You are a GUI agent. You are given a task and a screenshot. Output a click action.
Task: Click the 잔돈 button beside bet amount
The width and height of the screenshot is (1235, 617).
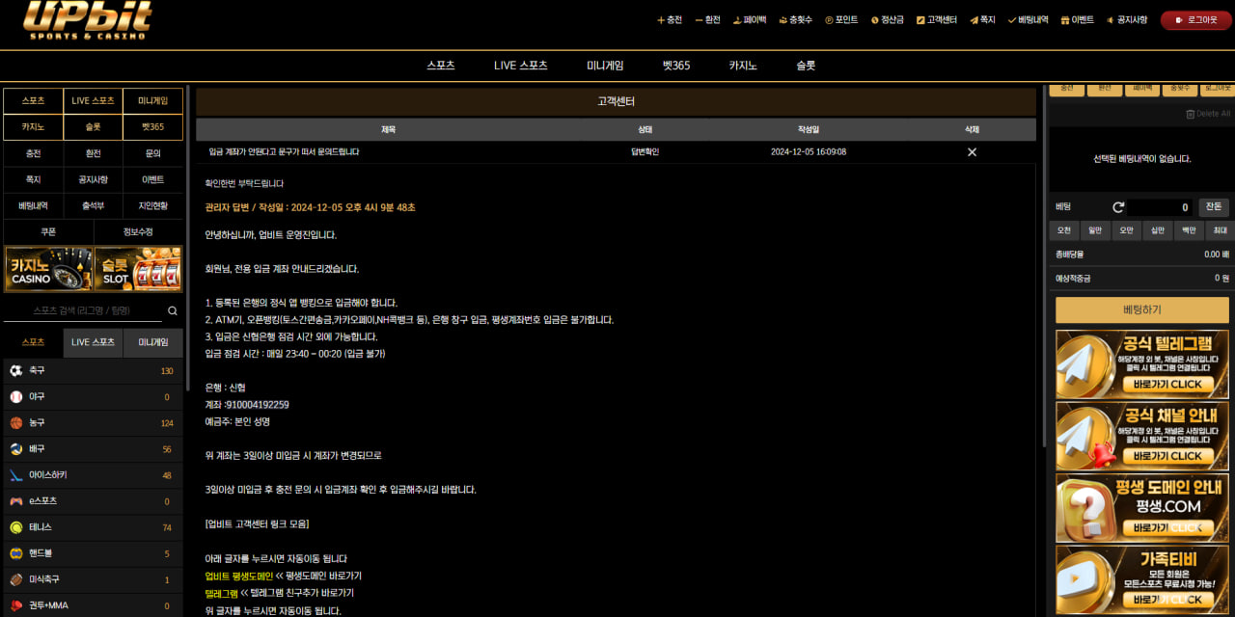coord(1214,207)
